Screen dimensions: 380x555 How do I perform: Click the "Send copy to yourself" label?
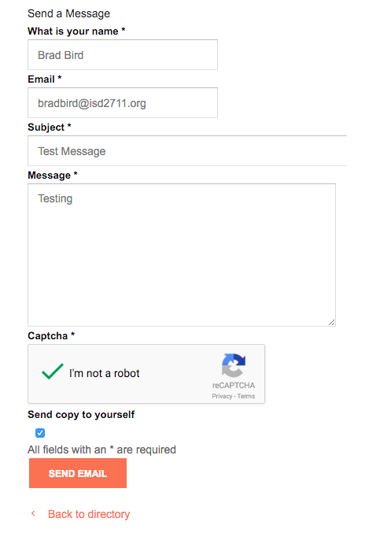81,415
